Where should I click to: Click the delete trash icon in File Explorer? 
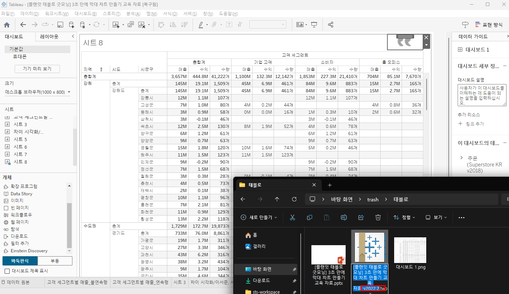pyautogui.click(x=378, y=217)
